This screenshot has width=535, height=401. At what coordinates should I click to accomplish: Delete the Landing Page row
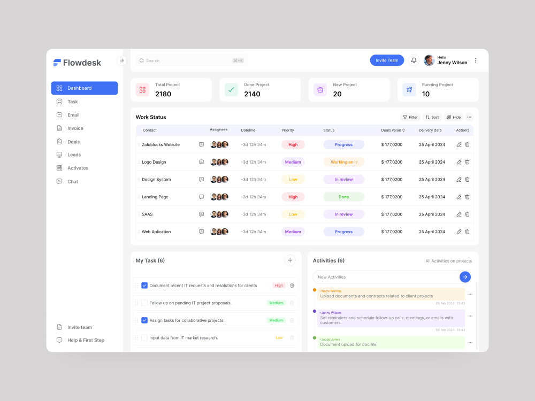(x=468, y=197)
